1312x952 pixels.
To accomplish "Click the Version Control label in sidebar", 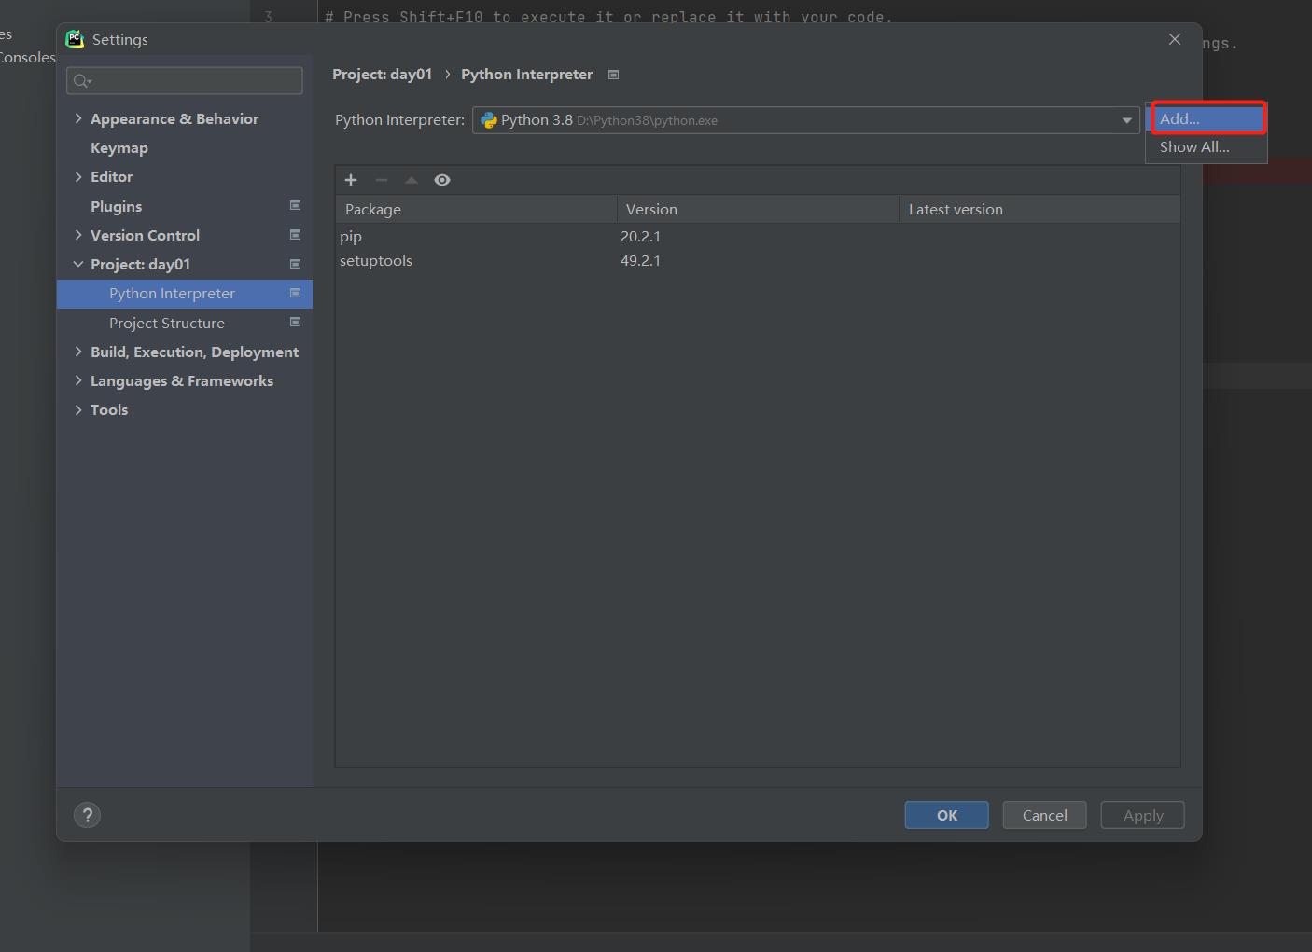I will click(145, 235).
